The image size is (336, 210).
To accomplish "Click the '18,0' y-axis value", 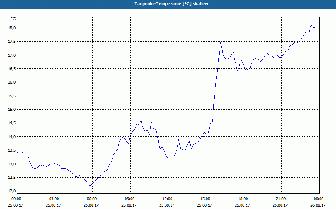I will tap(12, 28).
